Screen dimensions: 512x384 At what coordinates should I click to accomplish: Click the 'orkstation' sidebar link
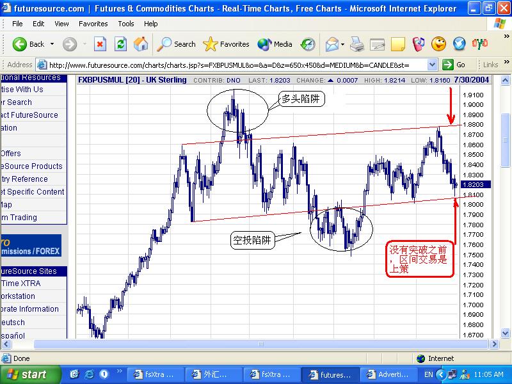pos(18,296)
